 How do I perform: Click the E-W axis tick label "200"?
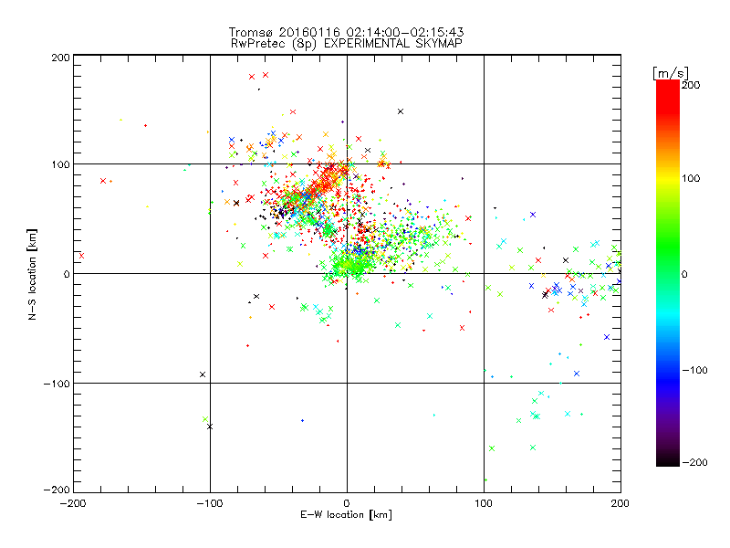(620, 503)
